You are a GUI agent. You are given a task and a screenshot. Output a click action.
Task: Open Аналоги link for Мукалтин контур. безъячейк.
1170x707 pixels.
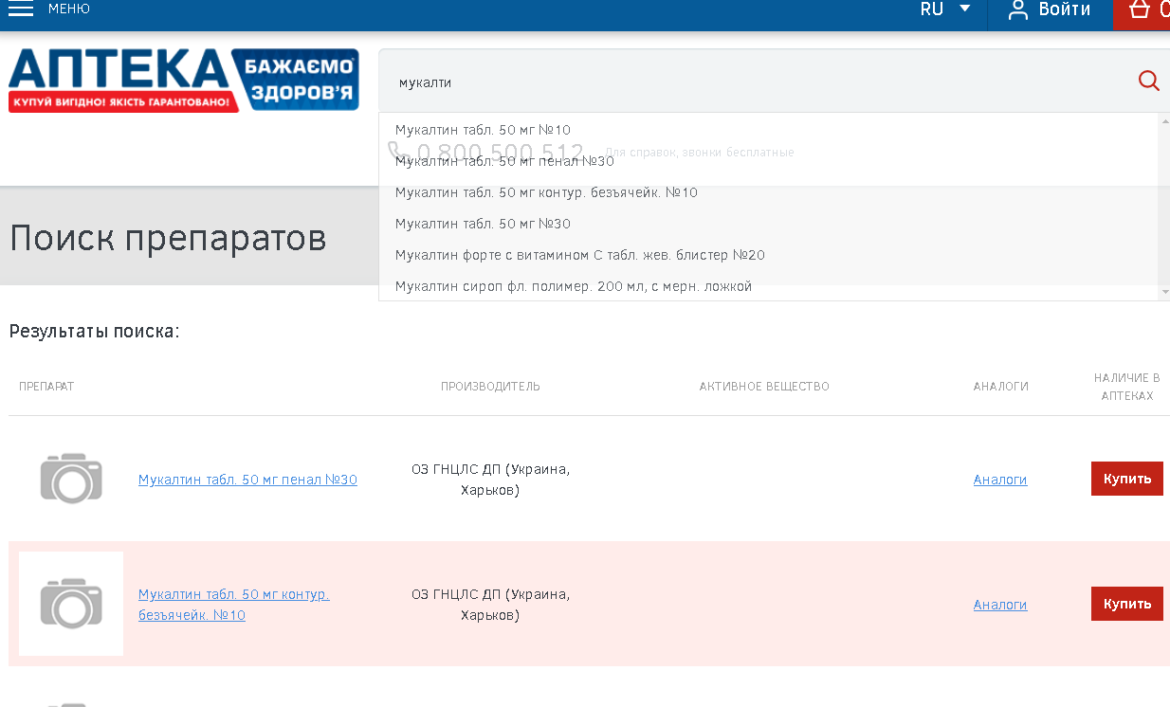(999, 605)
